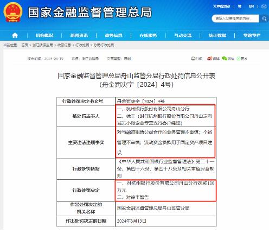This screenshot has height=233, width=269.
Task: Click the 无障碍浏览 accessibility link
Action: pyautogui.click(x=222, y=7)
